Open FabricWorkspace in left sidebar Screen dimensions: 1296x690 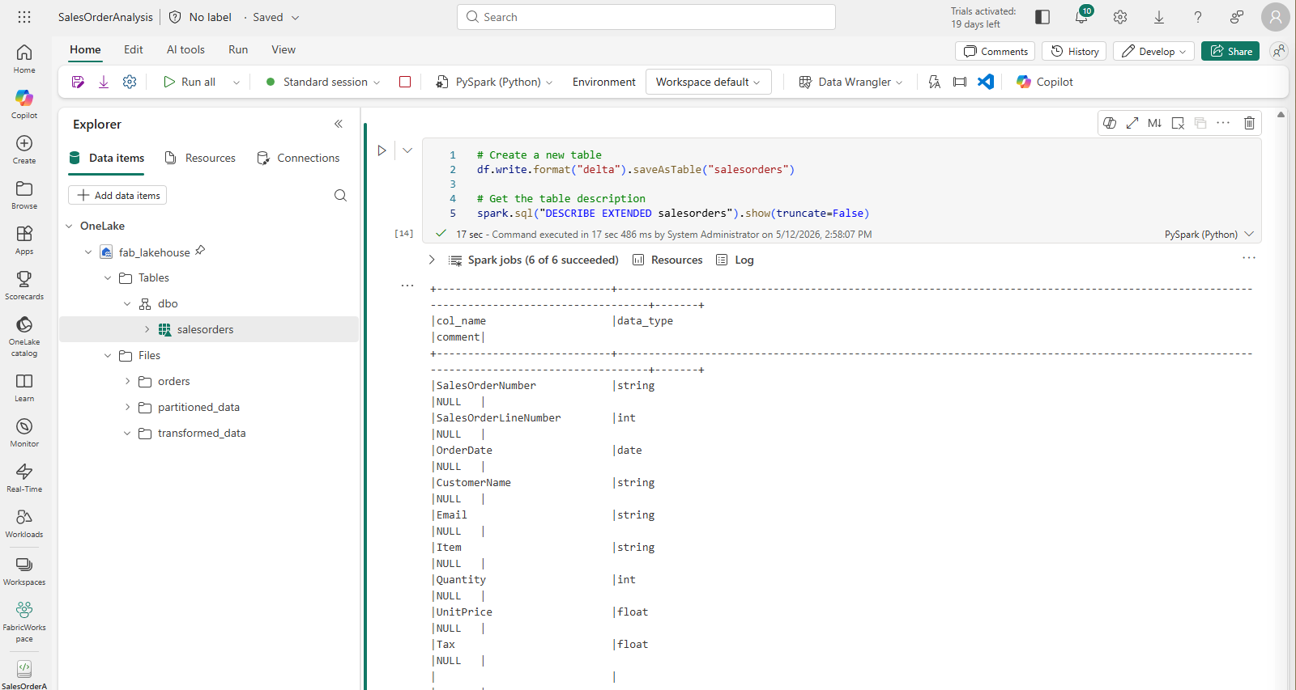pyautogui.click(x=24, y=622)
